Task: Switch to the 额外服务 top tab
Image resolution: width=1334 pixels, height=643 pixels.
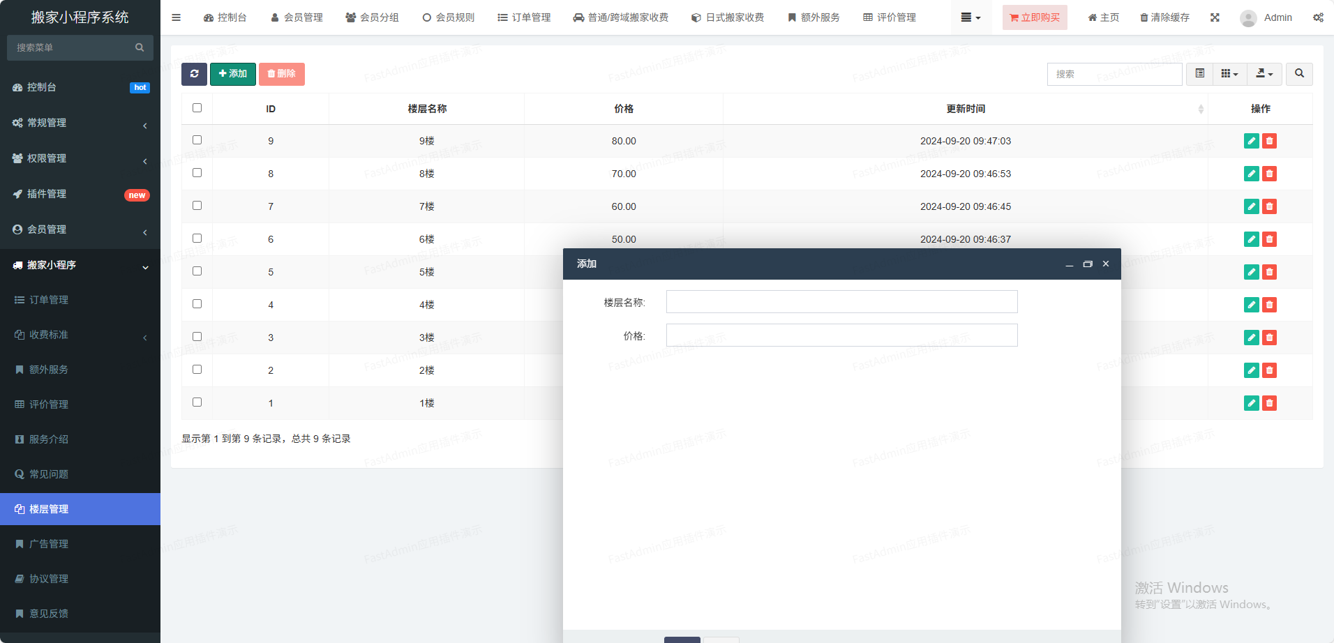Action: coord(814,17)
